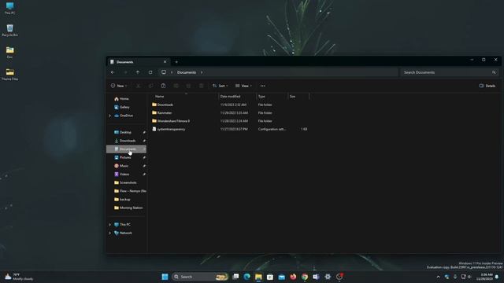Open the Windows Start menu

165,277
